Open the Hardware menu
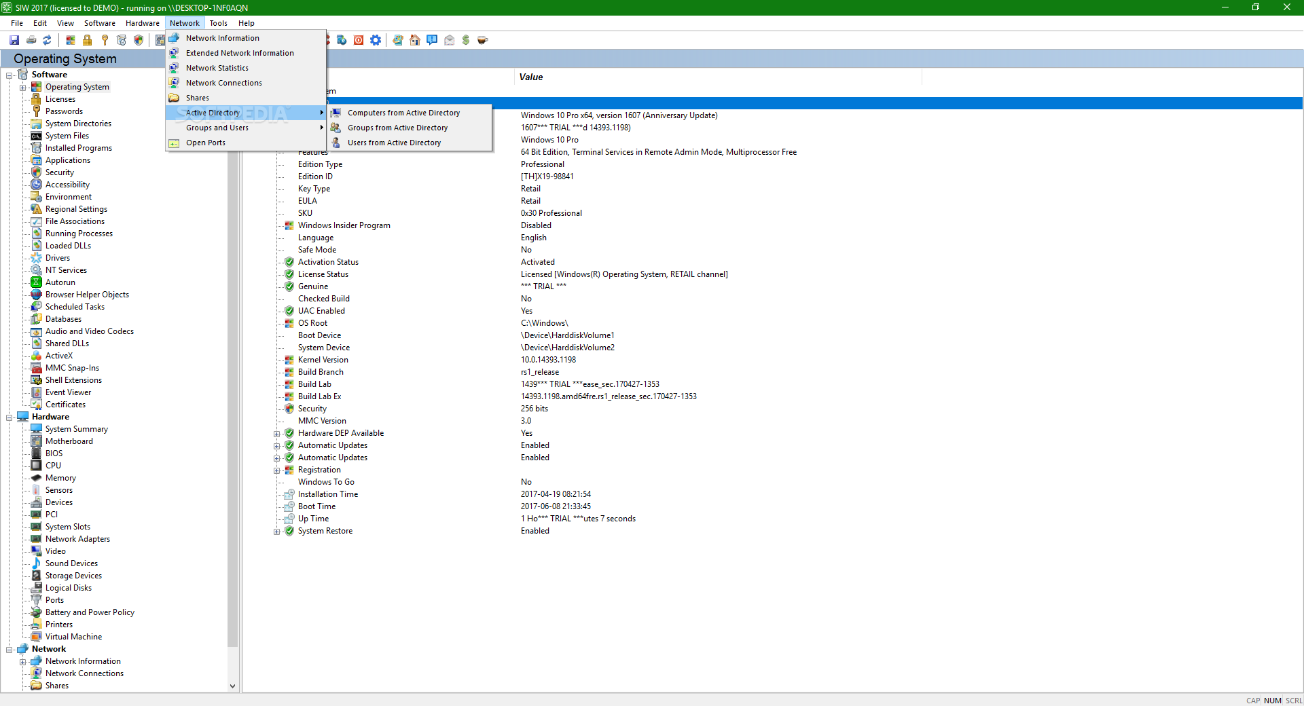The height and width of the screenshot is (706, 1304). (143, 23)
